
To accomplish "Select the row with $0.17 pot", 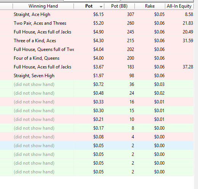I will [97, 128].
